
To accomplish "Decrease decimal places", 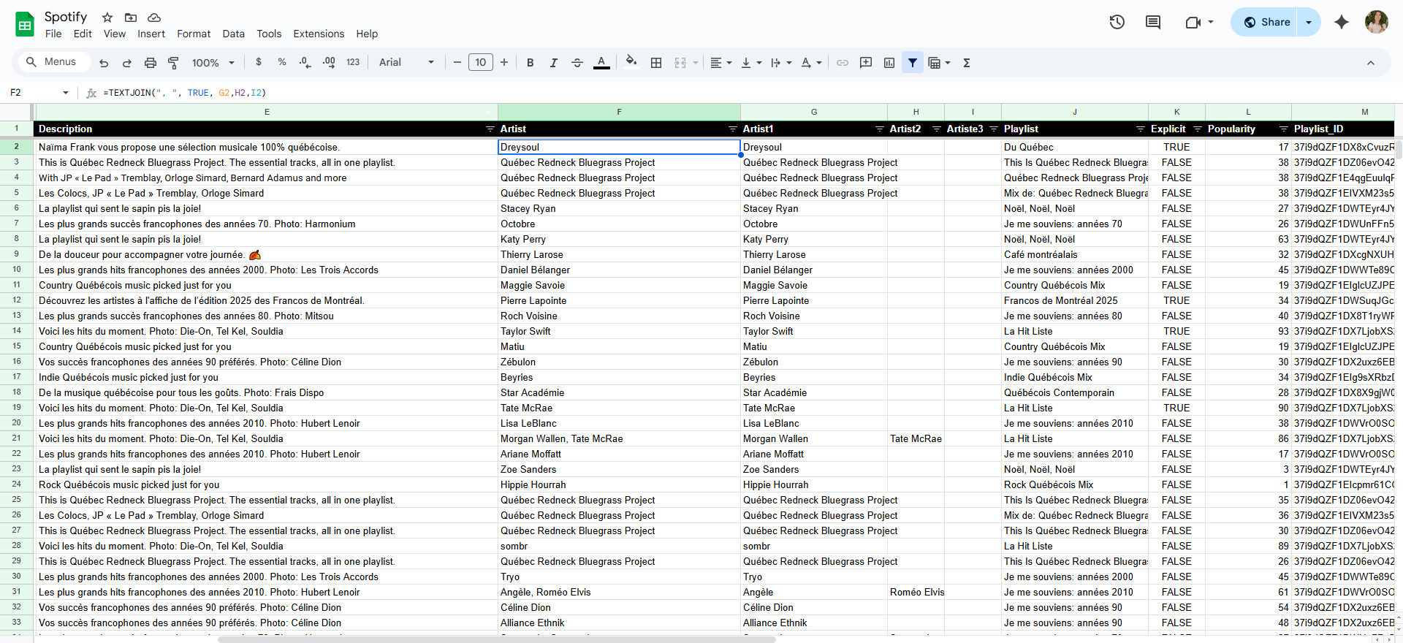I will click(x=305, y=63).
